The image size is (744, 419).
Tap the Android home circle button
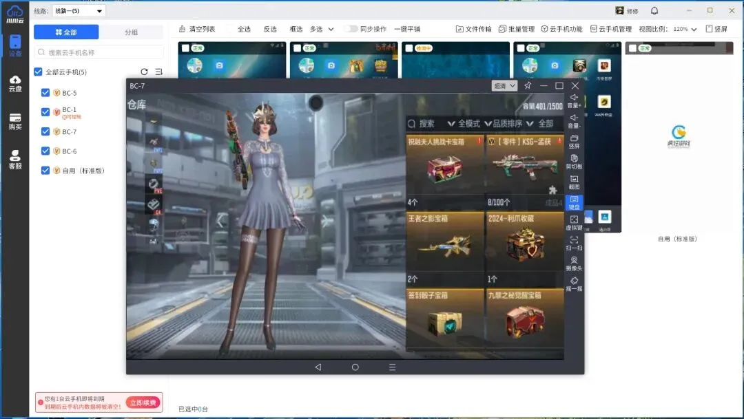pos(355,367)
